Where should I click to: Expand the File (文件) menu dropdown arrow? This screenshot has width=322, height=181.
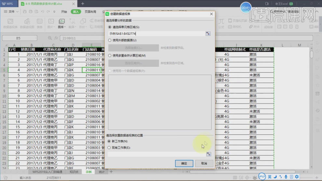click(17, 12)
